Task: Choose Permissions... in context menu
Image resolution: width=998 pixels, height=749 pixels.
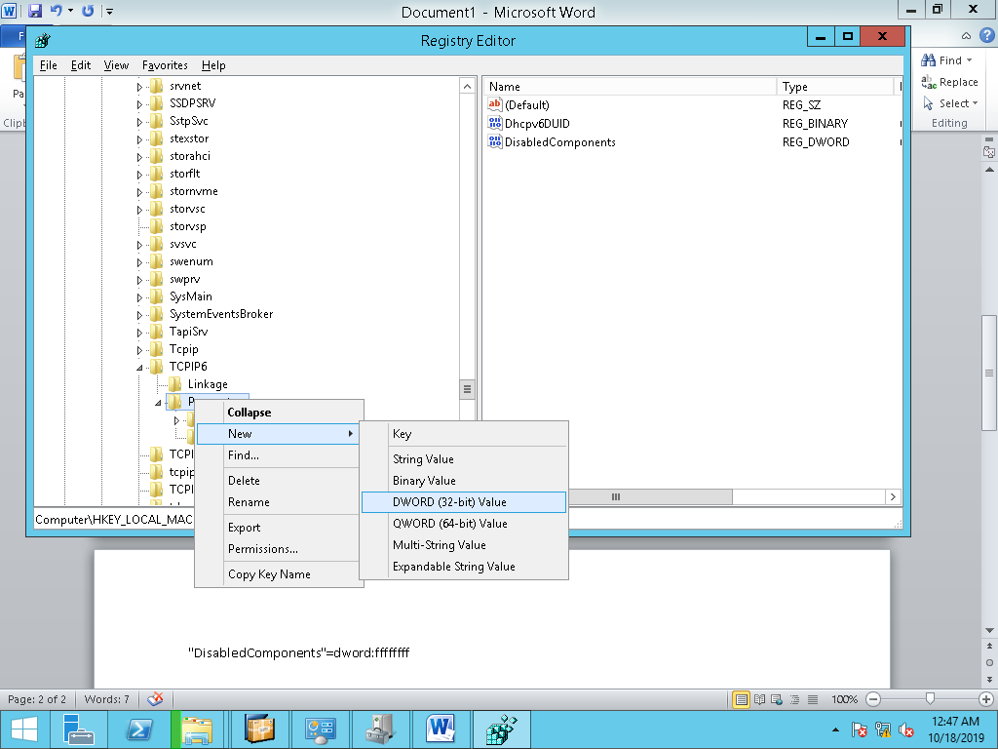Action: [279, 549]
